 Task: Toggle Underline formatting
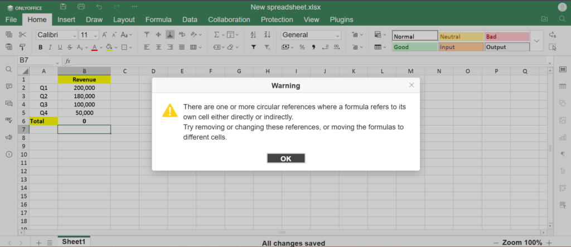pos(60,47)
